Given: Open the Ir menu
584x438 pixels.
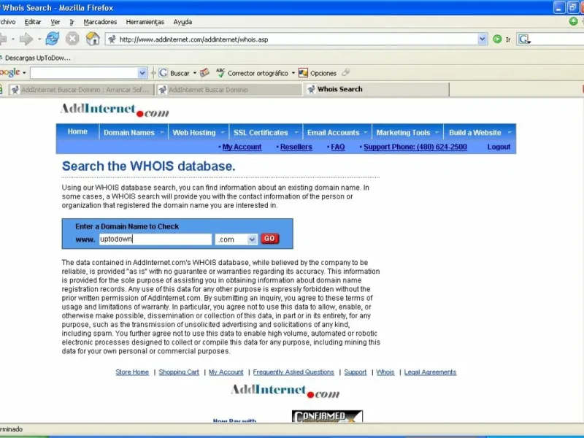Looking at the screenshot, I should click(x=72, y=22).
